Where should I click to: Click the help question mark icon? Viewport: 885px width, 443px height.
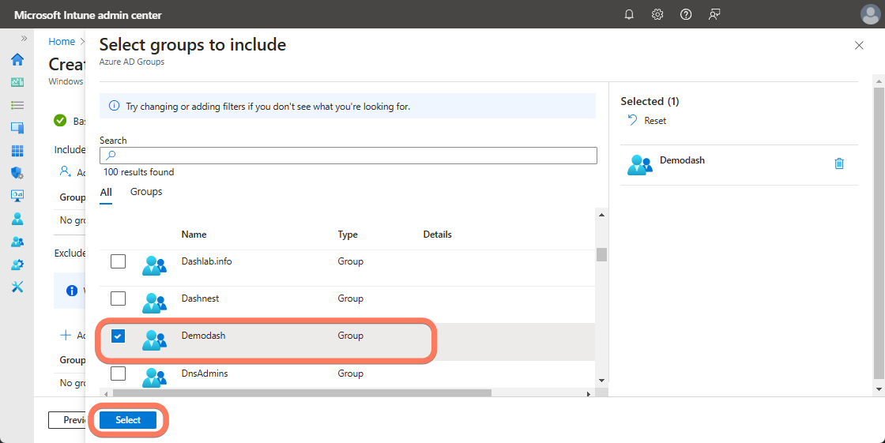(x=686, y=14)
